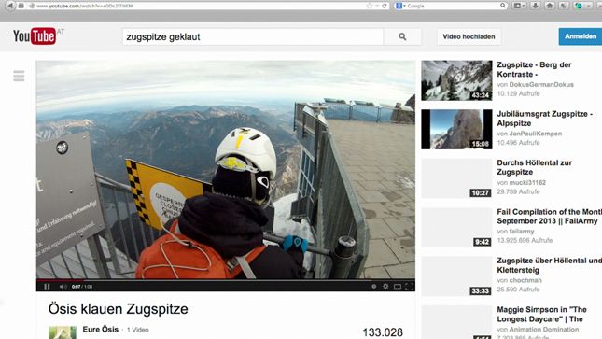
Task: Click the browser back arrow
Action: coord(10,6)
